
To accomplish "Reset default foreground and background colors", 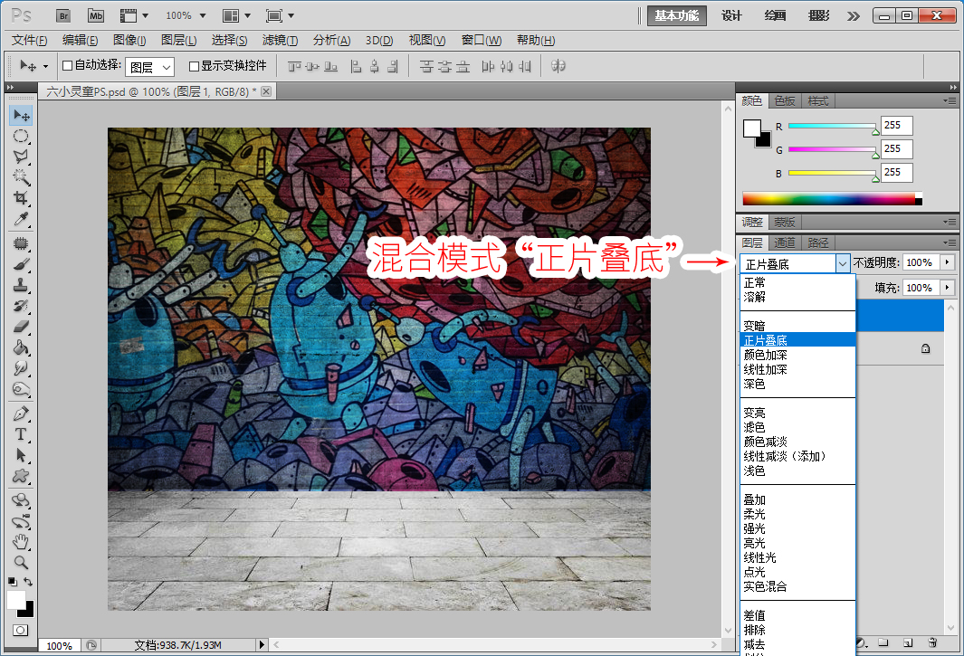I will click(x=13, y=581).
